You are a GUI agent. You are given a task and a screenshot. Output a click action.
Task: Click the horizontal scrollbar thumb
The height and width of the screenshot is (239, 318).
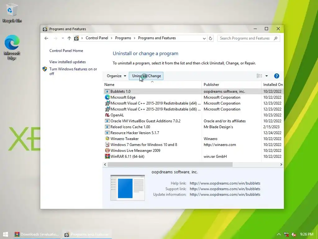point(170,164)
